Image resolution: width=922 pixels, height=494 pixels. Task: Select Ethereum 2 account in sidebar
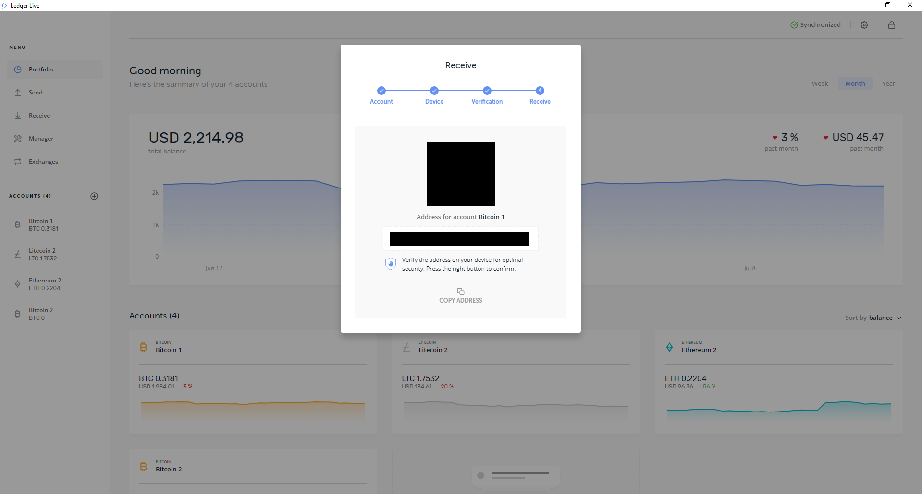54,284
